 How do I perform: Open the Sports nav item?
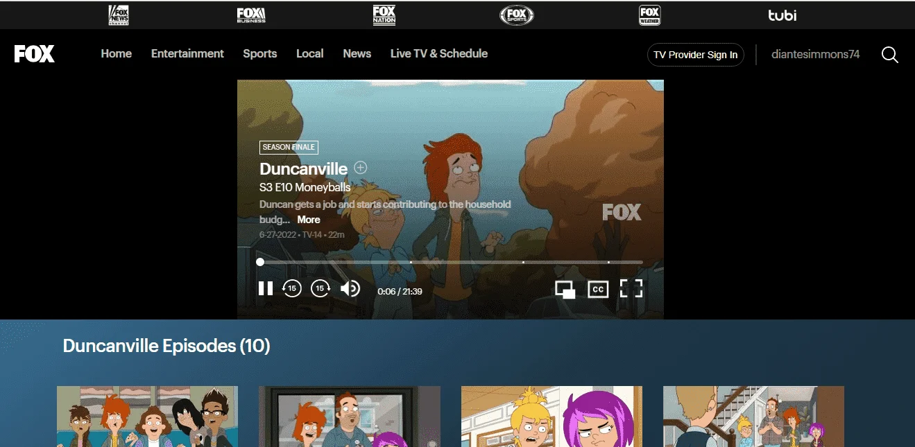260,53
